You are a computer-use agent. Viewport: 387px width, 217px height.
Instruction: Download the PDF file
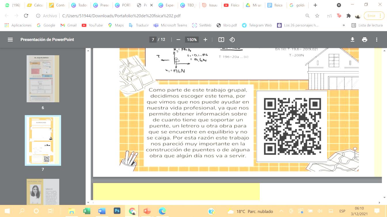click(x=352, y=40)
